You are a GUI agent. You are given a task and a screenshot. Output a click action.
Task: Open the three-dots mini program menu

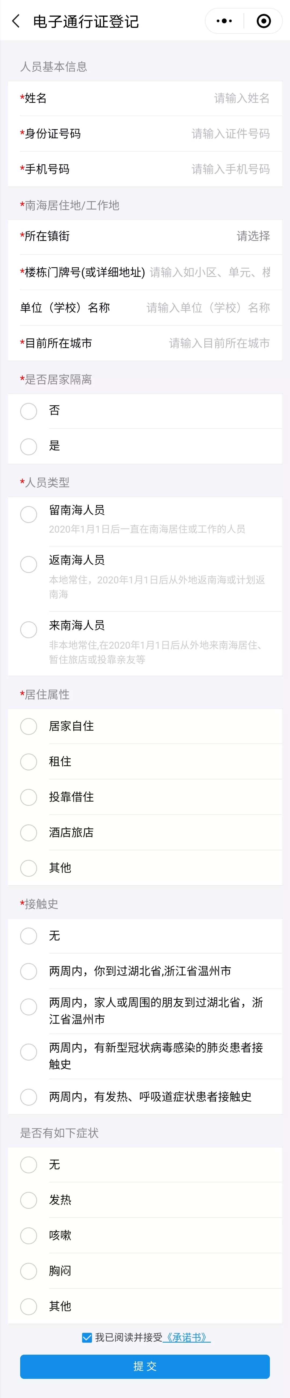224,21
